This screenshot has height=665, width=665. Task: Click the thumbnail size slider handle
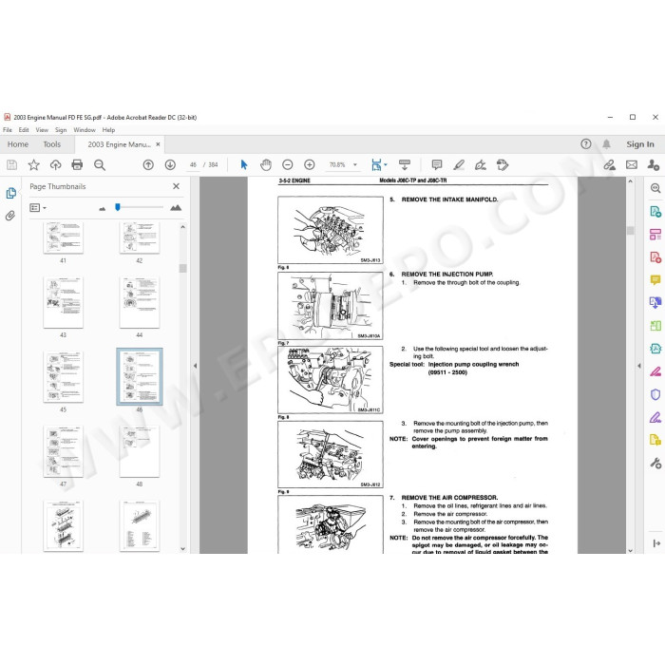point(118,207)
